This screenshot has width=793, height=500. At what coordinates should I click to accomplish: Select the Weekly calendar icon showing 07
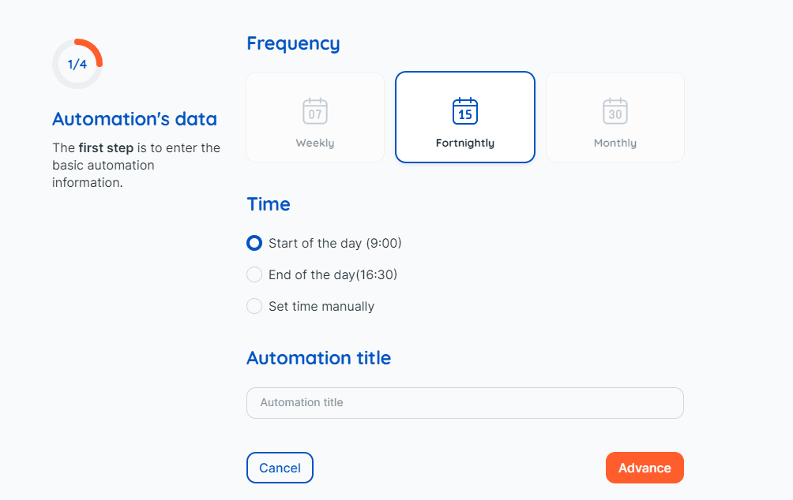point(315,111)
